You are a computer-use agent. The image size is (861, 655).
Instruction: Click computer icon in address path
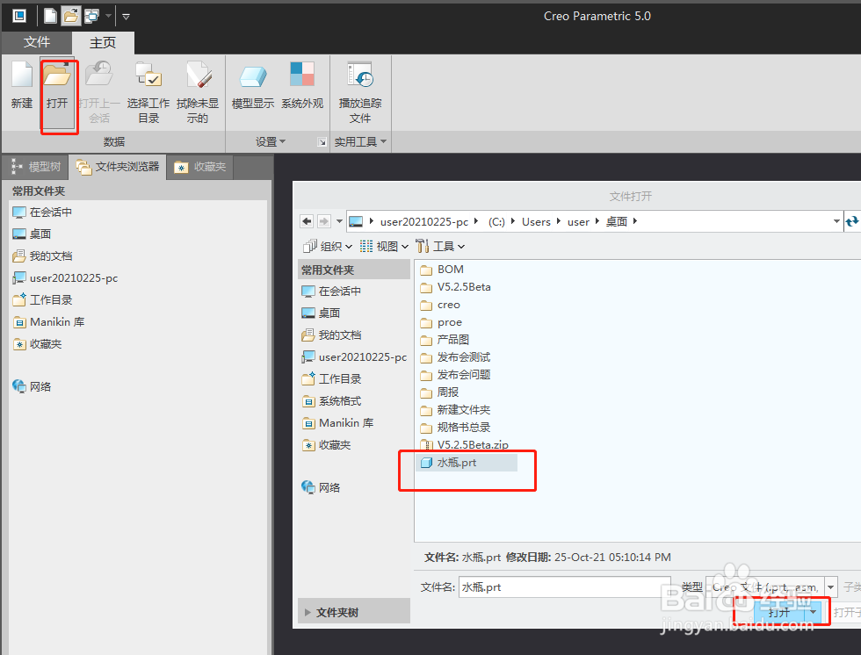(356, 221)
